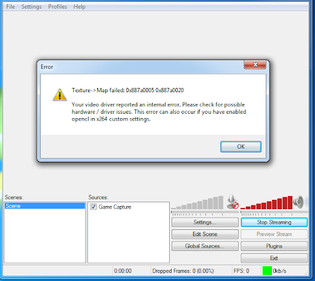
Task: Open the Plugins button
Action: [x=274, y=246]
